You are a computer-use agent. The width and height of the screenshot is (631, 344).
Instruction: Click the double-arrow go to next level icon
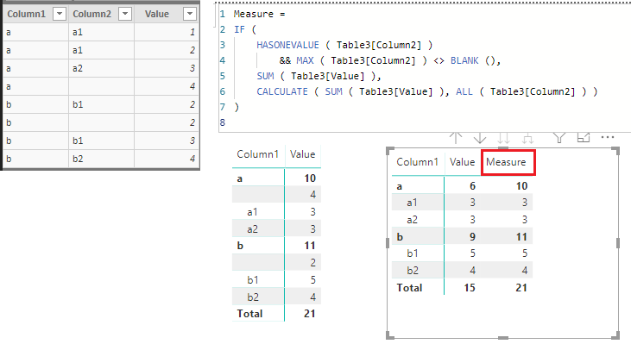(x=503, y=138)
